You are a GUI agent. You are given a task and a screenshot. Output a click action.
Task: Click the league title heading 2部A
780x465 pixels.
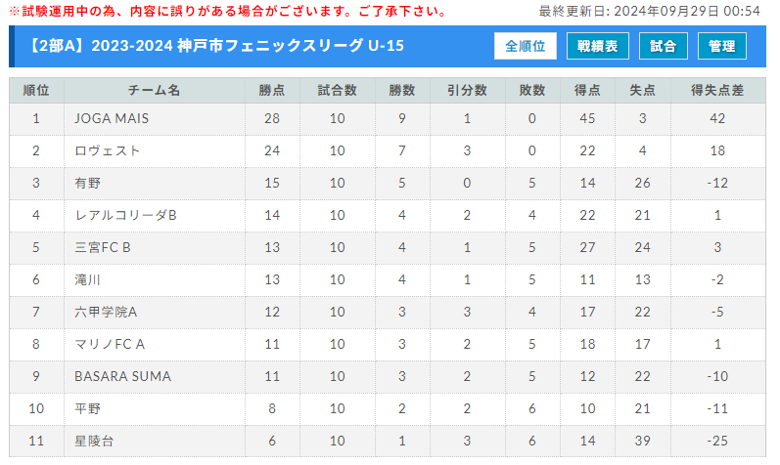click(215, 46)
